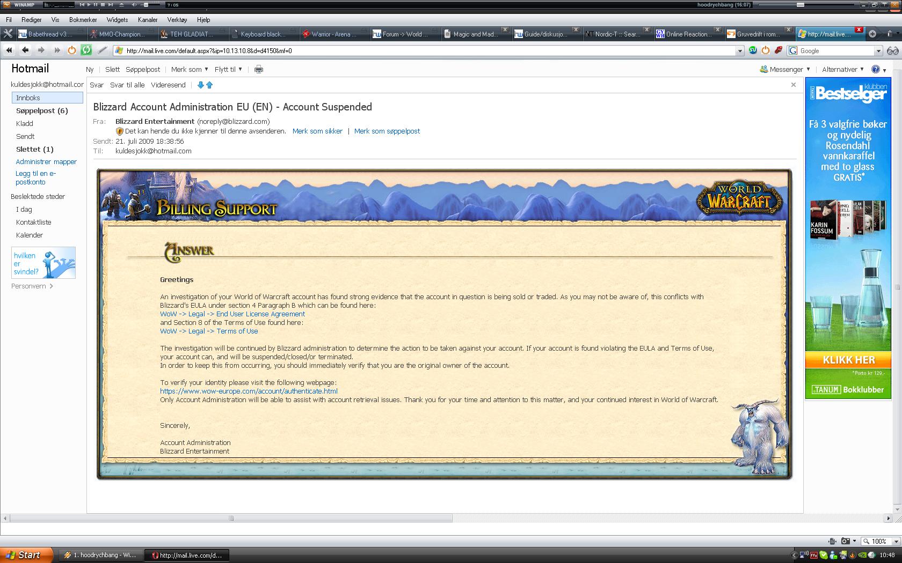The height and width of the screenshot is (563, 902).
Task: Click Winamp Eject open file button
Action: tap(121, 4)
